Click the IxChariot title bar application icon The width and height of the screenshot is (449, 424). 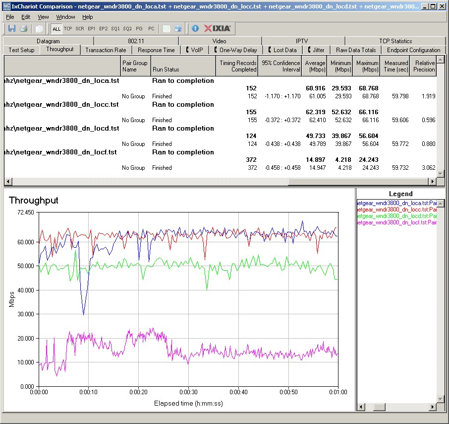[x=6, y=6]
